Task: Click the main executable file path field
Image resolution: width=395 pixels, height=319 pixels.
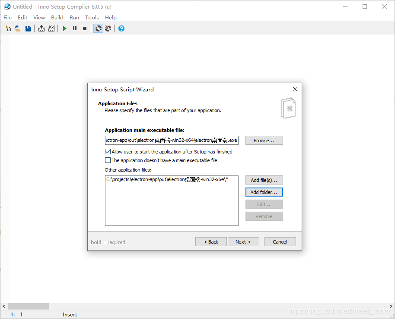Action: pyautogui.click(x=172, y=140)
